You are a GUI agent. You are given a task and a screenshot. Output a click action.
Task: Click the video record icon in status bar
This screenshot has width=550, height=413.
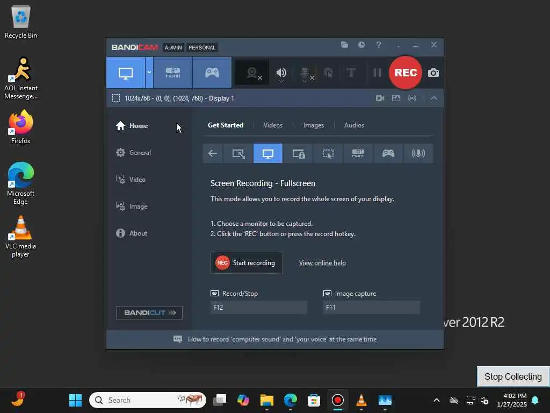[x=380, y=98]
